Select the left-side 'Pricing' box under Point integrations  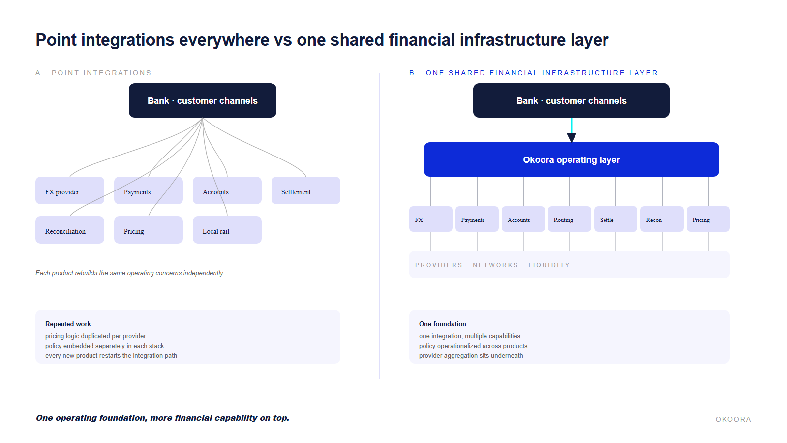149,230
